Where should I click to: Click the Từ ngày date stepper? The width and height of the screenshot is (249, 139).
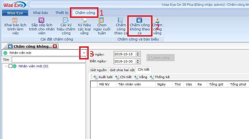138,54
